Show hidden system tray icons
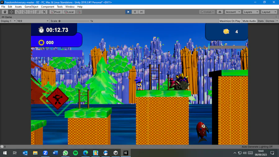This screenshot has width=279, height=157. pos(235,153)
